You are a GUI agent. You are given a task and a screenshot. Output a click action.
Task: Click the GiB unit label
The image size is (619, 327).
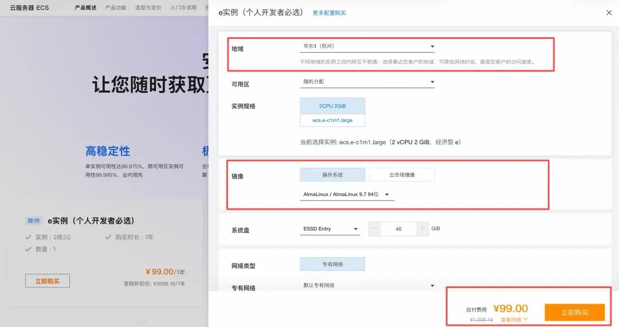click(x=436, y=228)
